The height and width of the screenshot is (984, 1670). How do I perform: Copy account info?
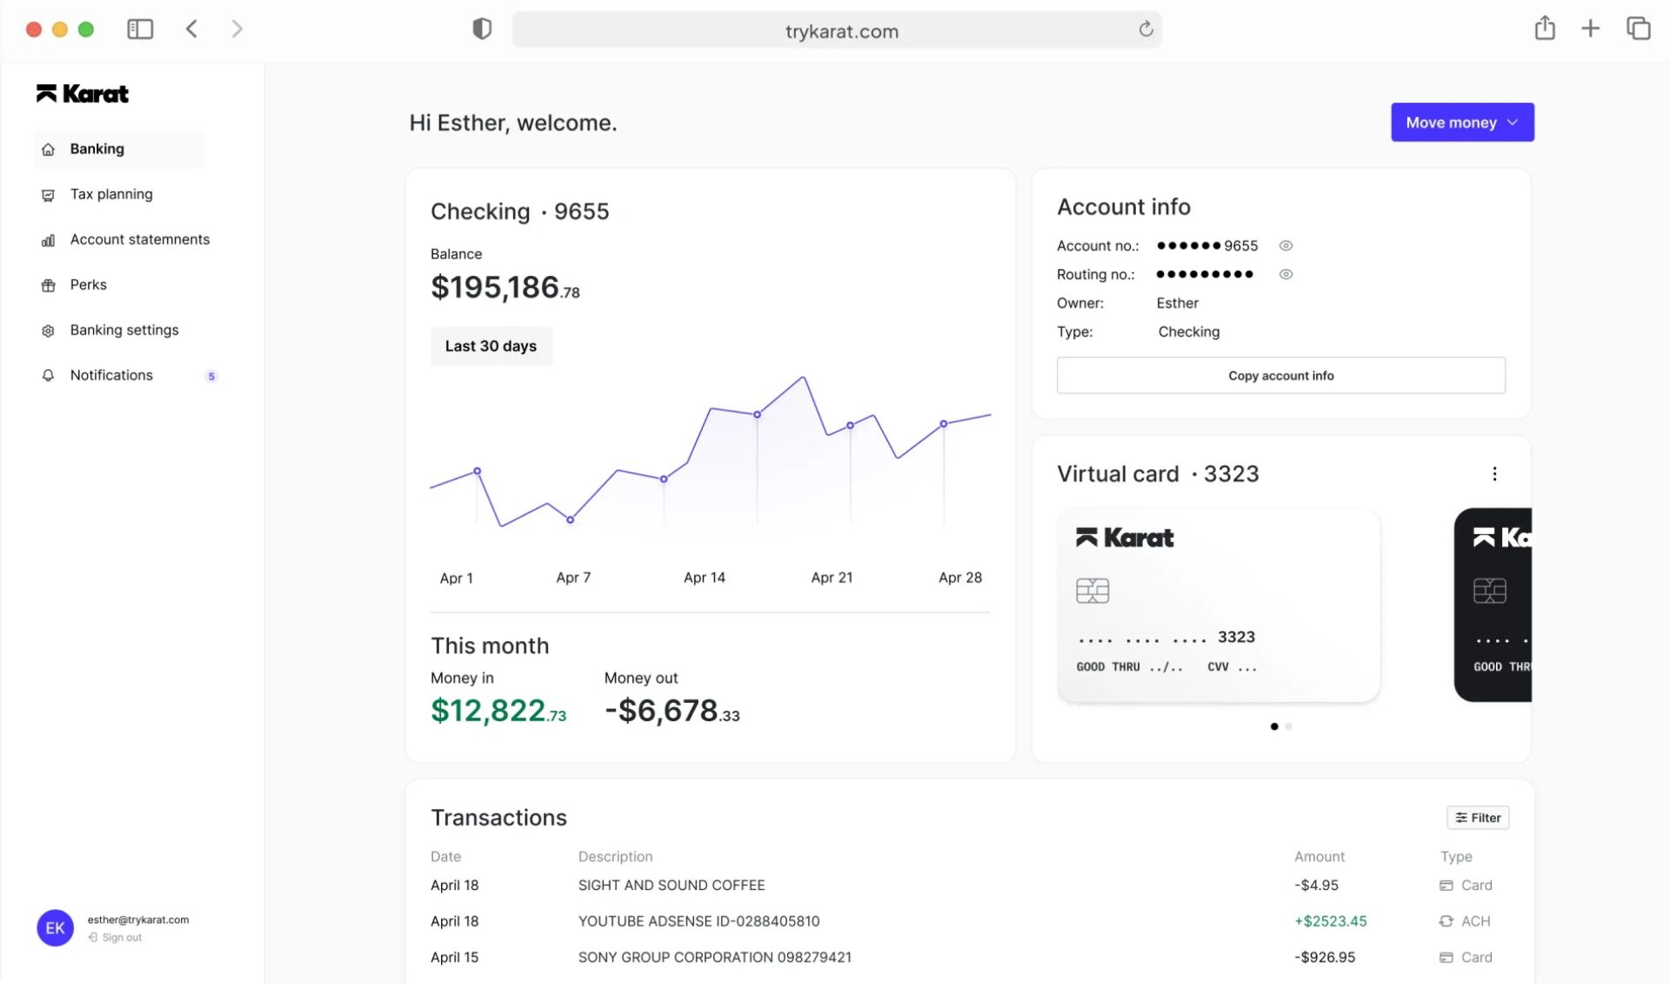point(1280,375)
